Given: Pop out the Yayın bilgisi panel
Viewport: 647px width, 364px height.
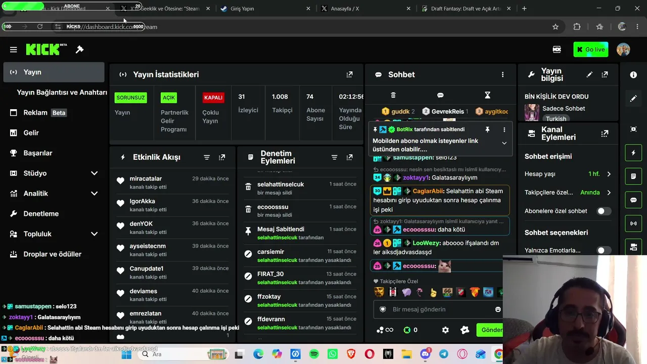Looking at the screenshot, I should (x=605, y=74).
